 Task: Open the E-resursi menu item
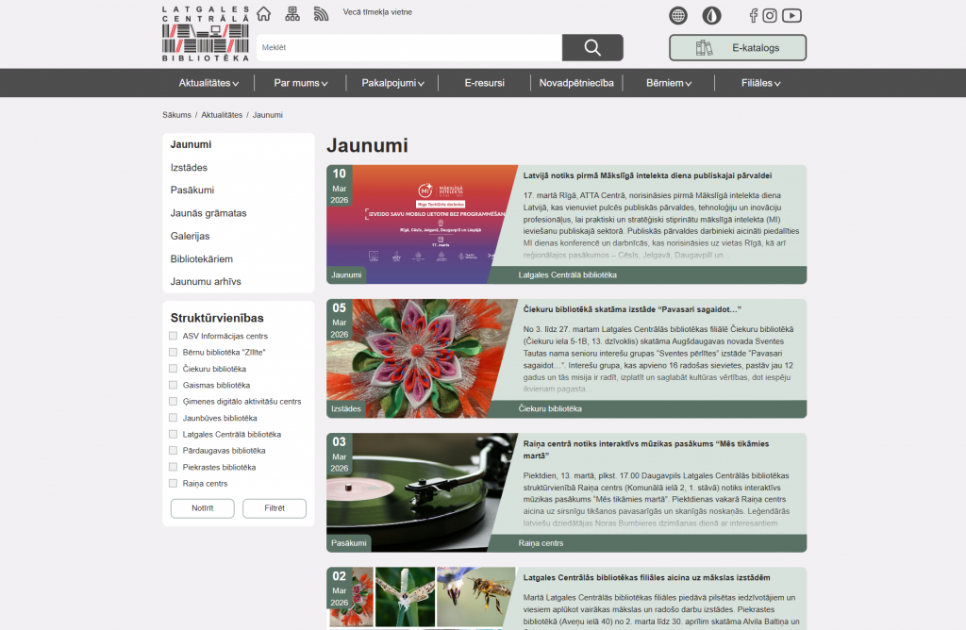point(484,83)
